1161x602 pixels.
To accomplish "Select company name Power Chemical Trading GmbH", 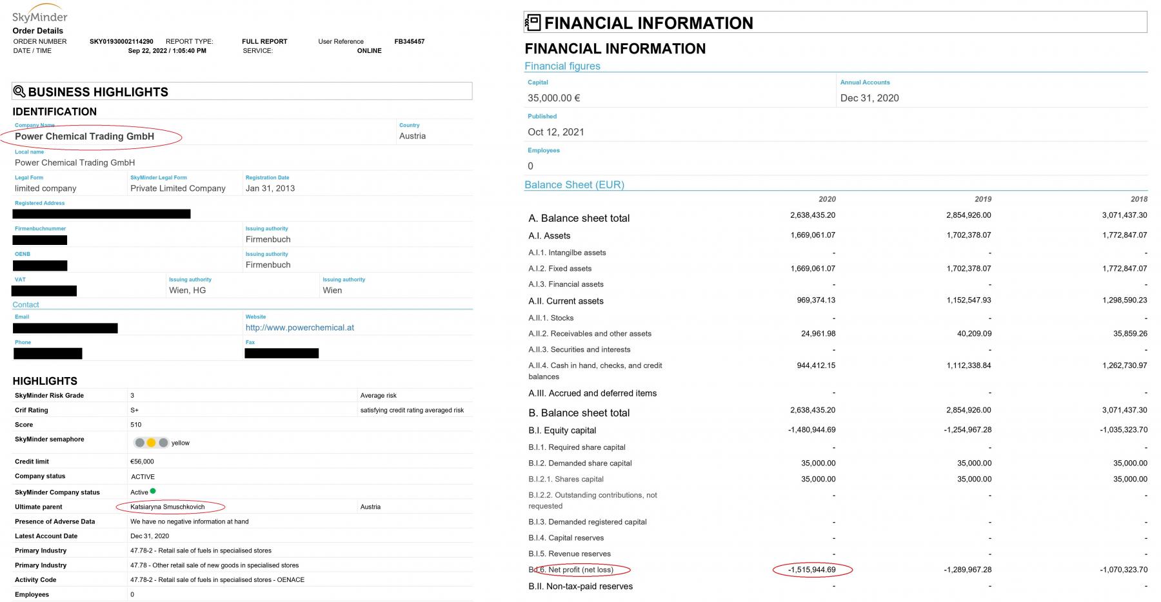I will [x=84, y=137].
